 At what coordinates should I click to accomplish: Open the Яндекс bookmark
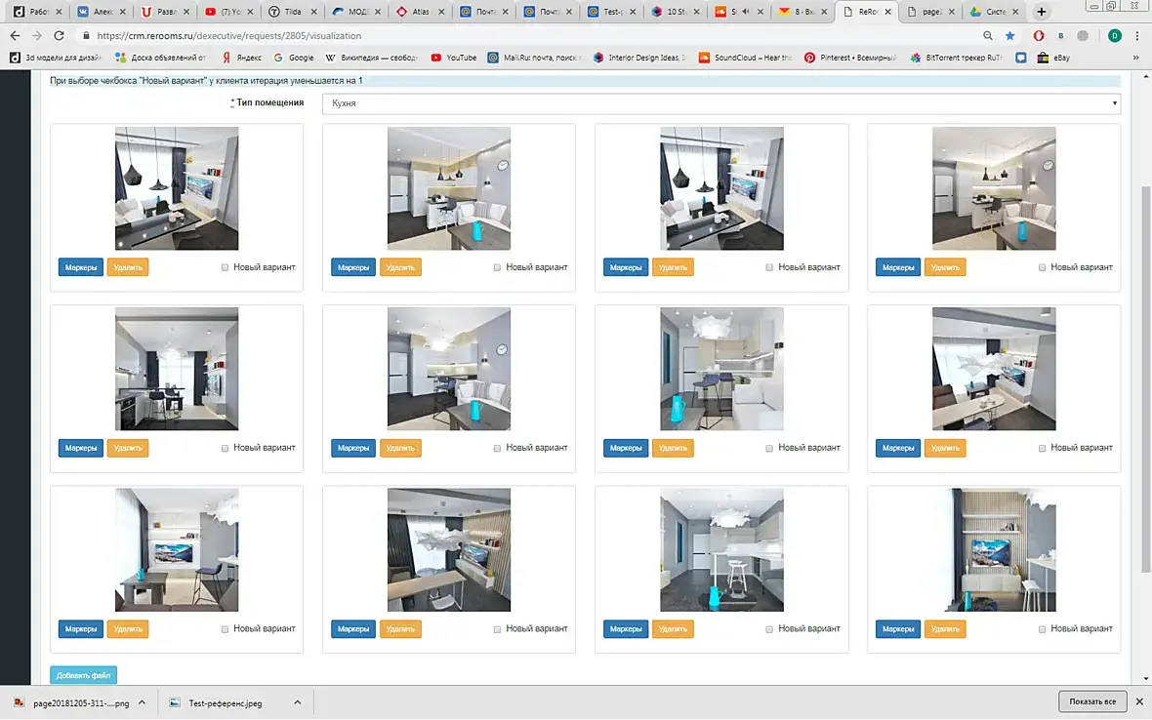click(x=242, y=58)
